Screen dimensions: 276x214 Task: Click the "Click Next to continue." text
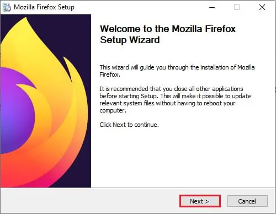129,125
